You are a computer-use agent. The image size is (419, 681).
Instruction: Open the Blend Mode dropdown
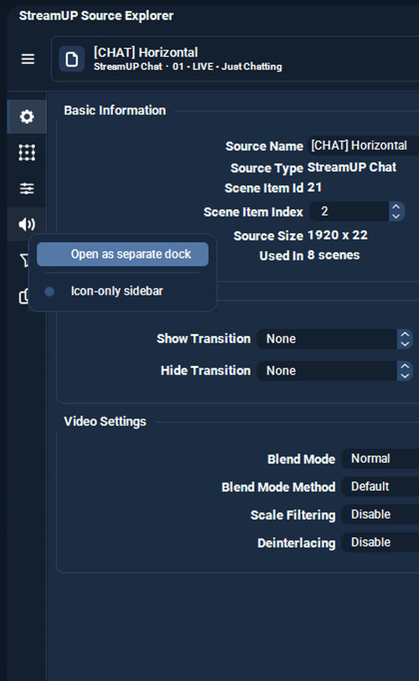[x=380, y=458]
